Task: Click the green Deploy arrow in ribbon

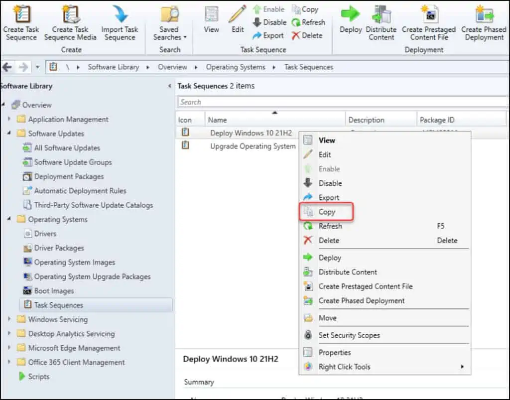Action: (x=350, y=14)
